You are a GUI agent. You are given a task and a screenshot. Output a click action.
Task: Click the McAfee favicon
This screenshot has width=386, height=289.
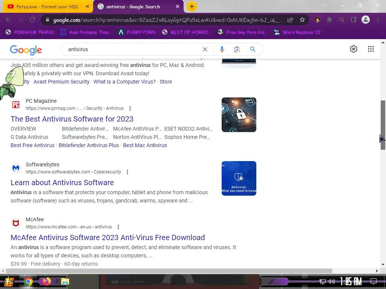16,223
